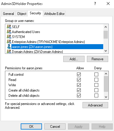The height and width of the screenshot is (131, 114).
Task: Select the aaron.jones user icon
Action: pyautogui.click(x=9, y=46)
